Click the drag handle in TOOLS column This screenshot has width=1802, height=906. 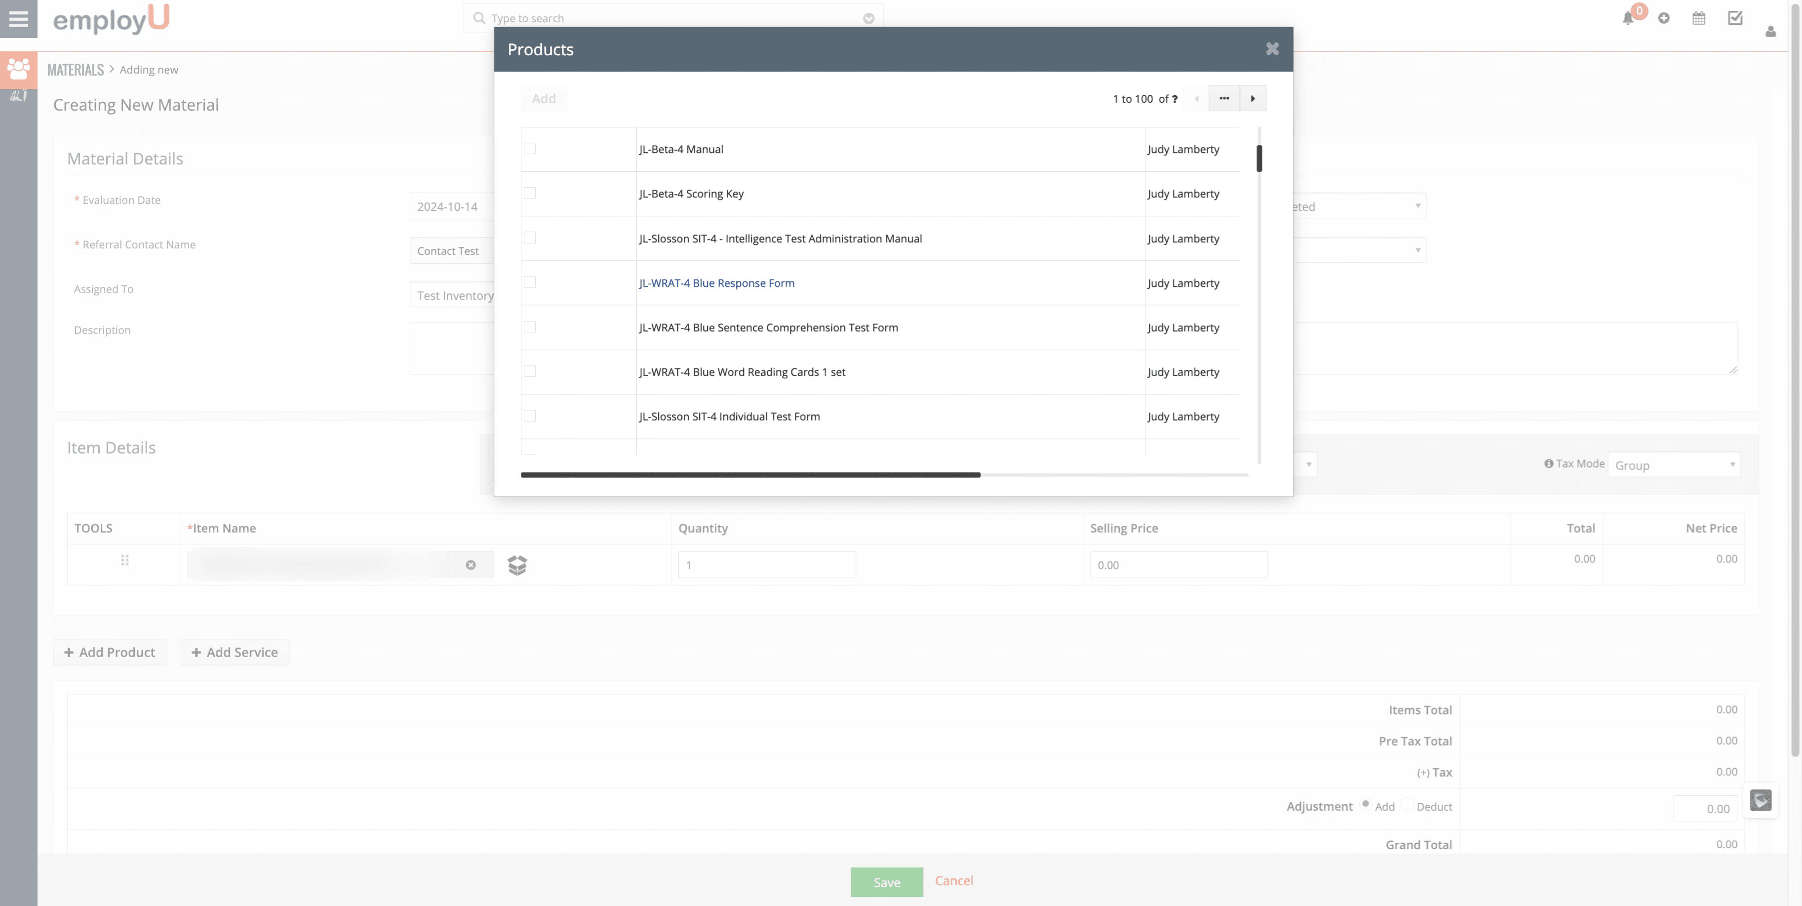[x=124, y=560]
